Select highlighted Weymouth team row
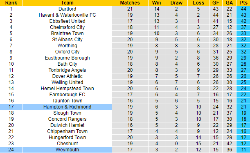Viewport: 250px width, 153px height. click(125, 150)
